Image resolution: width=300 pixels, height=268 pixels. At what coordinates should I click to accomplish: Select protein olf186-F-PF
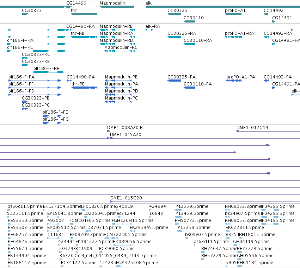[x=35, y=88]
